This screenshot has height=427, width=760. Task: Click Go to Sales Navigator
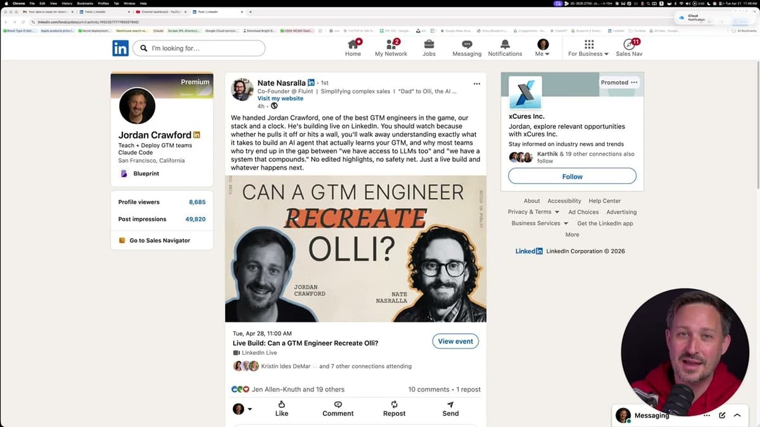pyautogui.click(x=160, y=240)
